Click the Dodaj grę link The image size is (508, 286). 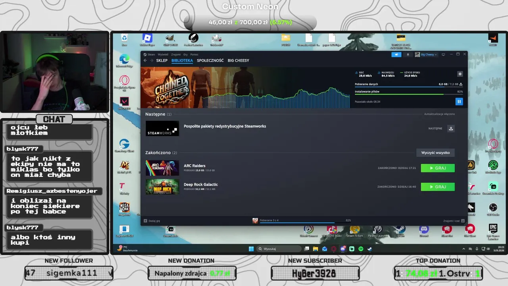154,221
